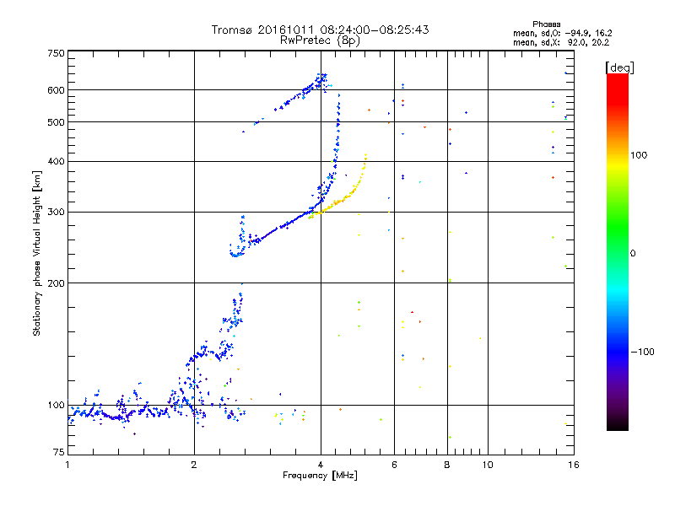Click the 'Phases' header text
Viewport: 675px width, 506px height.
[x=546, y=24]
